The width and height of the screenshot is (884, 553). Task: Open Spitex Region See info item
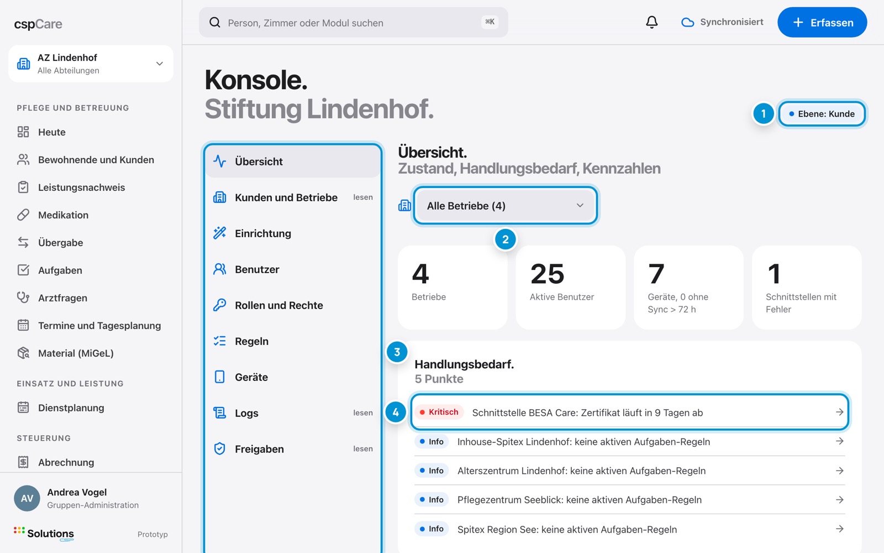point(629,529)
